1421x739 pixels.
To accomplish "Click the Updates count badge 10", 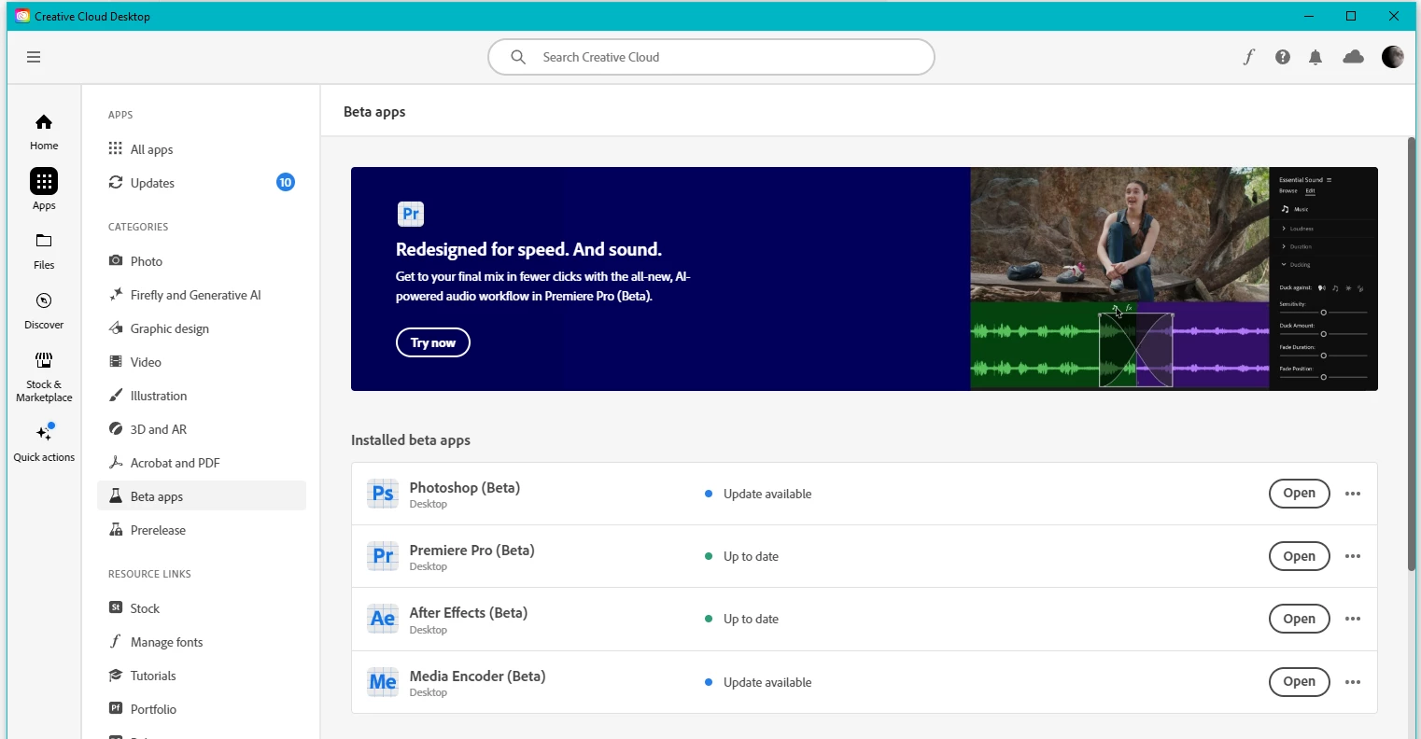I will tap(286, 182).
